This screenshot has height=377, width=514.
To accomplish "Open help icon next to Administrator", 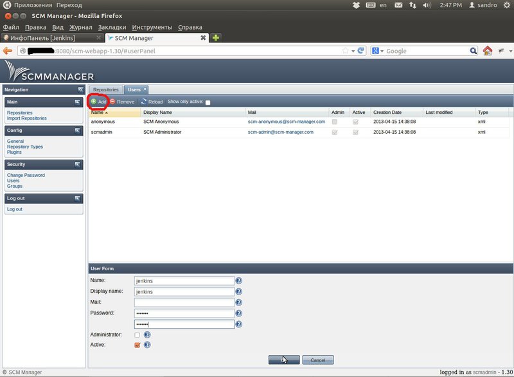I will pos(147,335).
